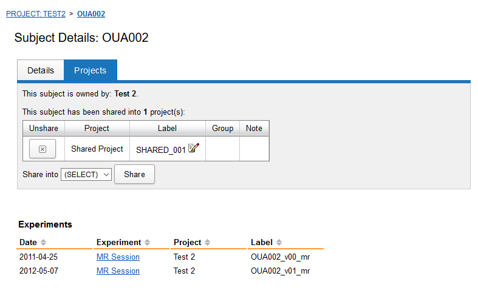Image resolution: width=478 pixels, height=290 pixels.
Task: Click the edit pencil icon beside SHARED_001
Action: 194,148
